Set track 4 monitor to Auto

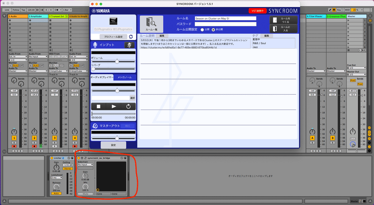pos(76,66)
